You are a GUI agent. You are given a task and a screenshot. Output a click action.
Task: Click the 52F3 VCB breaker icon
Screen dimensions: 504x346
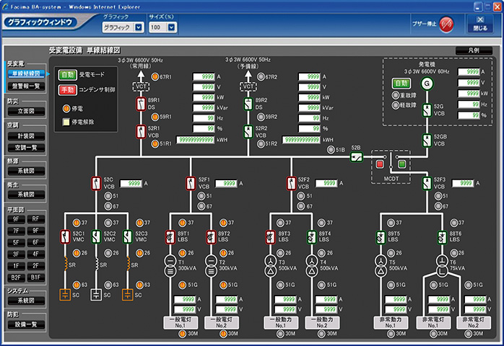[x=425, y=183]
